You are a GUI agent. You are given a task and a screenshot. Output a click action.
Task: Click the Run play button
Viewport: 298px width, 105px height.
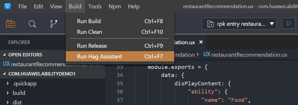tap(289, 24)
